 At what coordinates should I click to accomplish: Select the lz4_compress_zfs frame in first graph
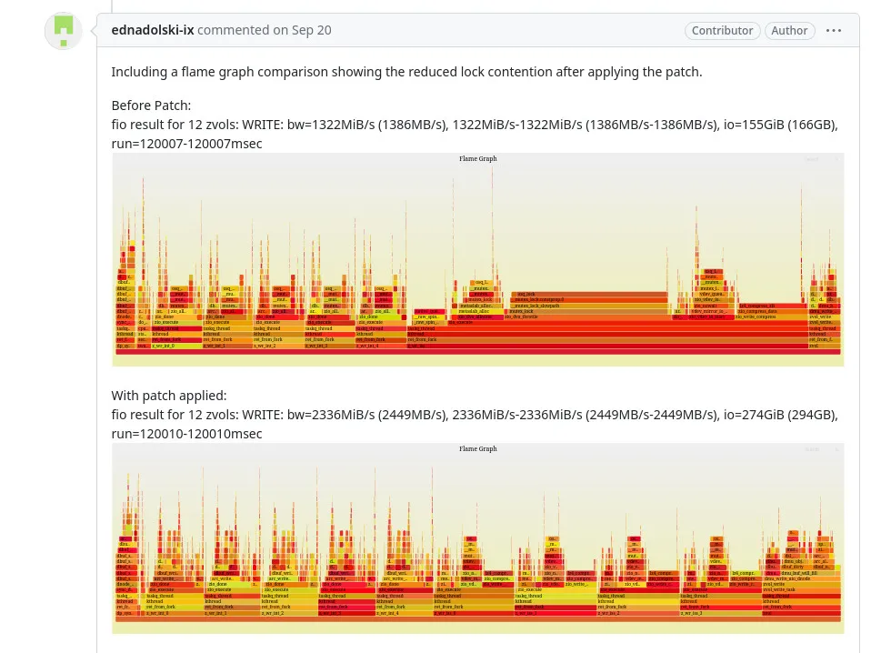click(772, 306)
